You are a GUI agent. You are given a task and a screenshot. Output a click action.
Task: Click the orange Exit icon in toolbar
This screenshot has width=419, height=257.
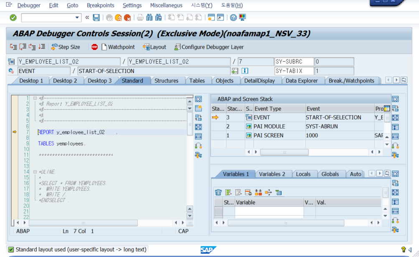pyautogui.click(x=119, y=18)
